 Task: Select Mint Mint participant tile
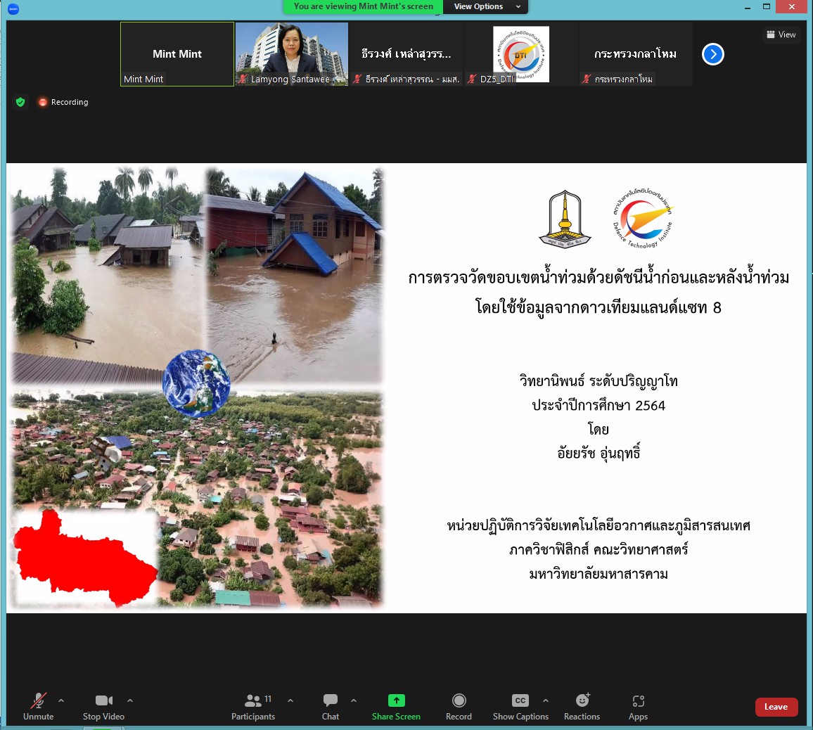pyautogui.click(x=177, y=54)
